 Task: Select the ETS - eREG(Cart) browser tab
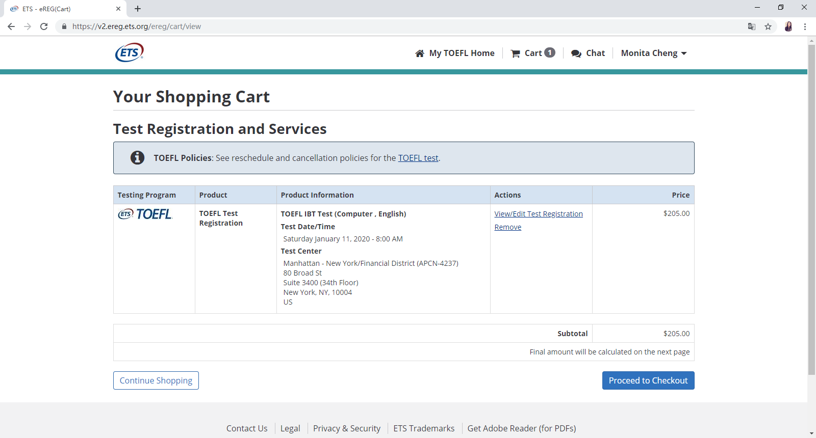[x=65, y=9]
